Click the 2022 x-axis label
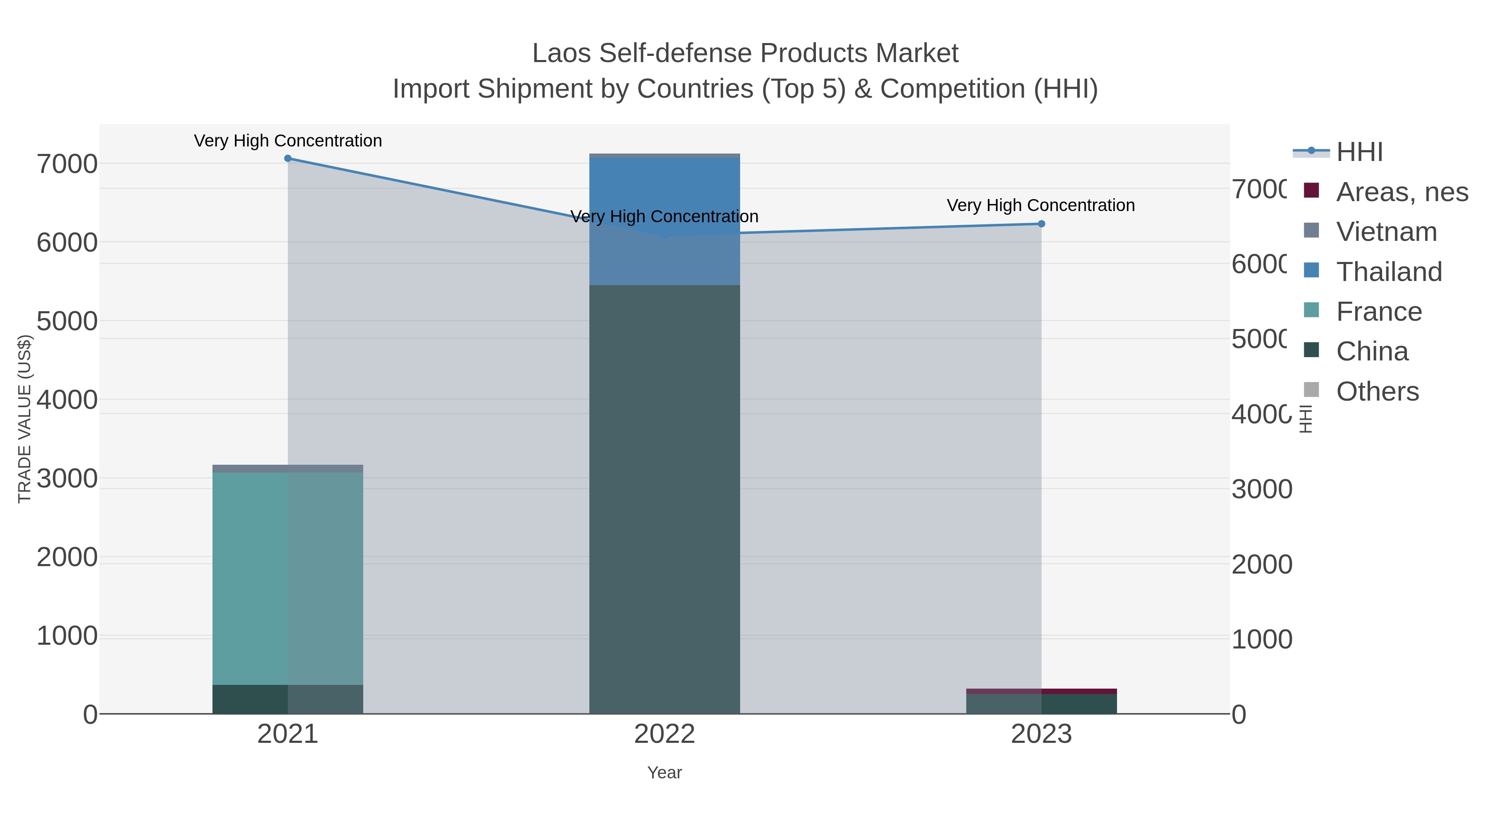Screen dimensions: 1491x838 664,735
